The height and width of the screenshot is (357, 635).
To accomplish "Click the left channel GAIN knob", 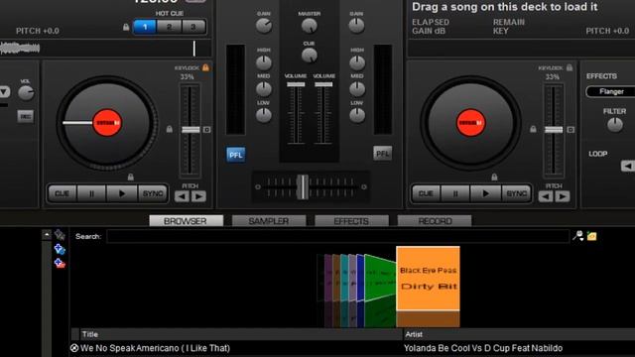I will (x=264, y=26).
